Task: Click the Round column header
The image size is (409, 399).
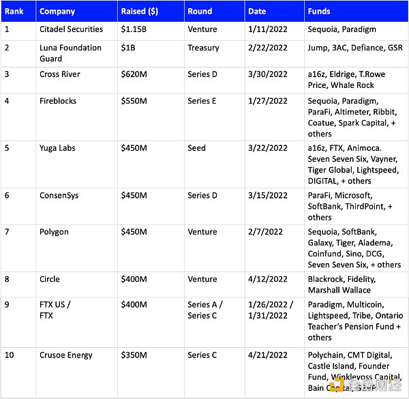Action: pyautogui.click(x=200, y=12)
